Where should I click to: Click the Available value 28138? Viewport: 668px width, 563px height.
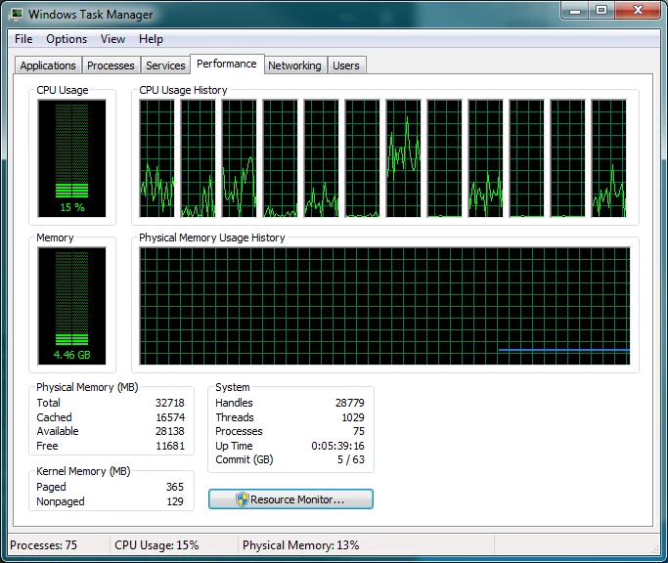coord(169,431)
